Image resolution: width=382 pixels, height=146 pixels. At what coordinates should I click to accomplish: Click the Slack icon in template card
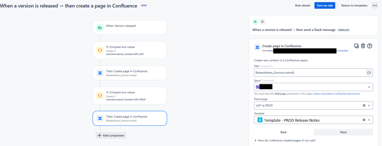tap(262, 22)
